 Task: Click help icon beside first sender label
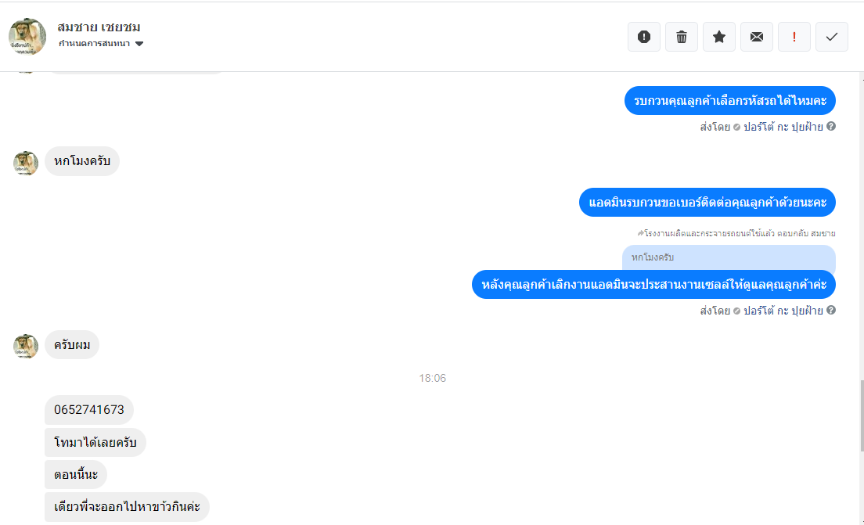coord(831,126)
